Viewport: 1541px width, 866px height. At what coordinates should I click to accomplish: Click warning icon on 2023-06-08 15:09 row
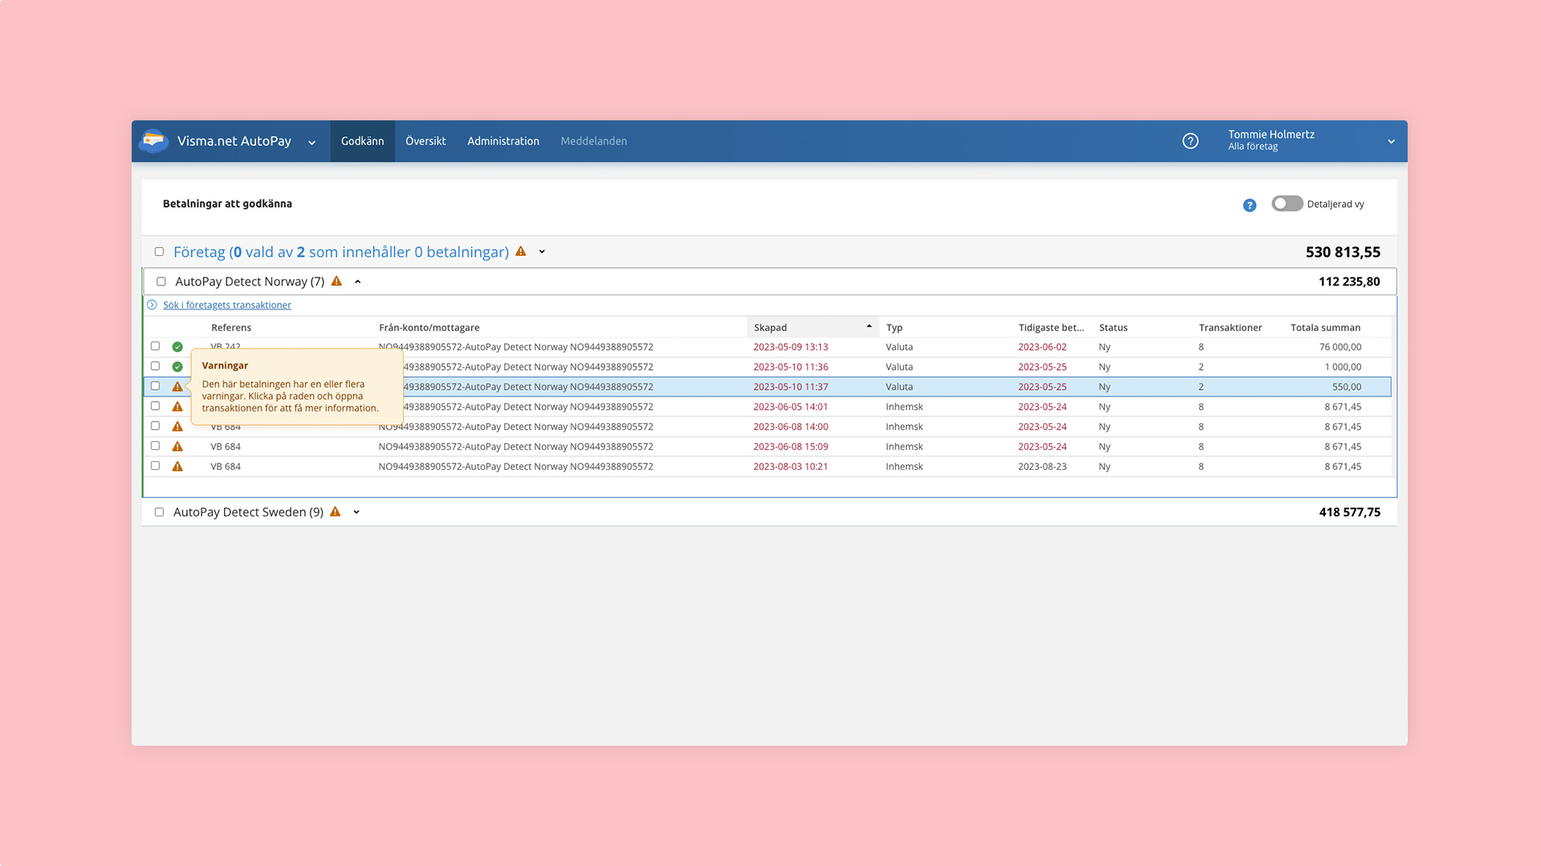point(177,447)
